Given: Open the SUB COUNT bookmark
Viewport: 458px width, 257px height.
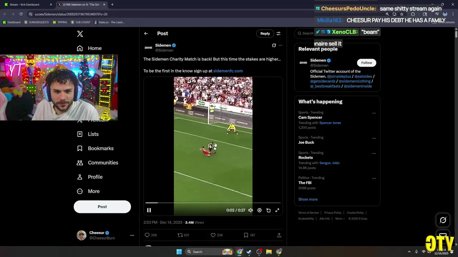Looking at the screenshot, I should [x=81, y=22].
